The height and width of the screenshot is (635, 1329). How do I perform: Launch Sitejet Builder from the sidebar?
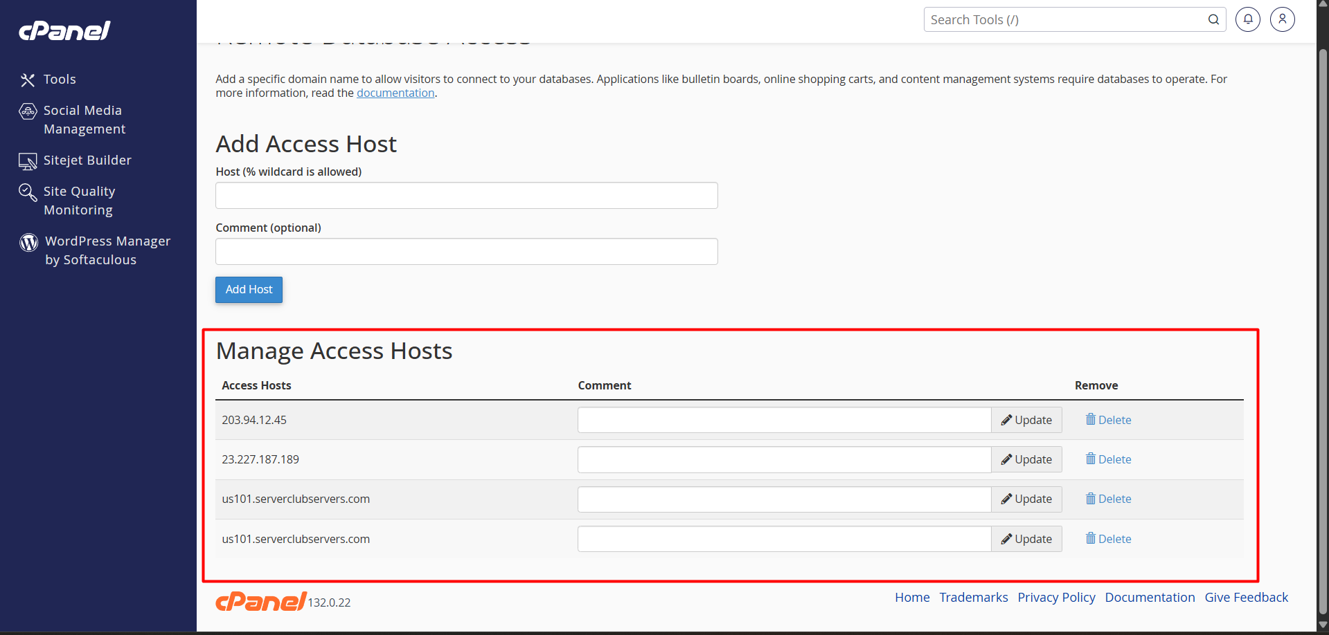[x=87, y=160]
